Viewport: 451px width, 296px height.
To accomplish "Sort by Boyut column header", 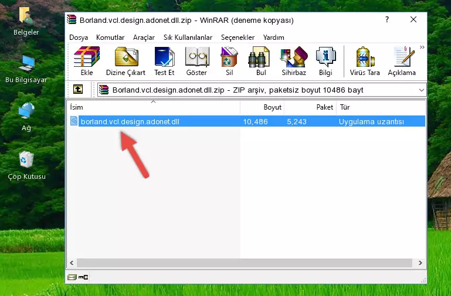I will 262,107.
